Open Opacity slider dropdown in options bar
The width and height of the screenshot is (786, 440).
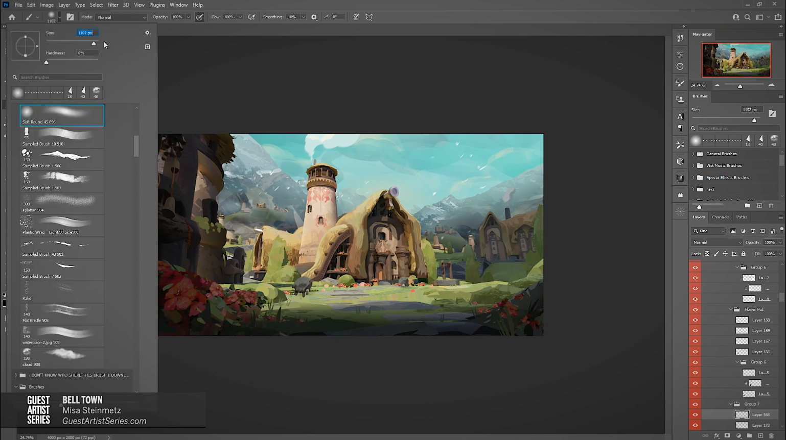click(x=188, y=17)
